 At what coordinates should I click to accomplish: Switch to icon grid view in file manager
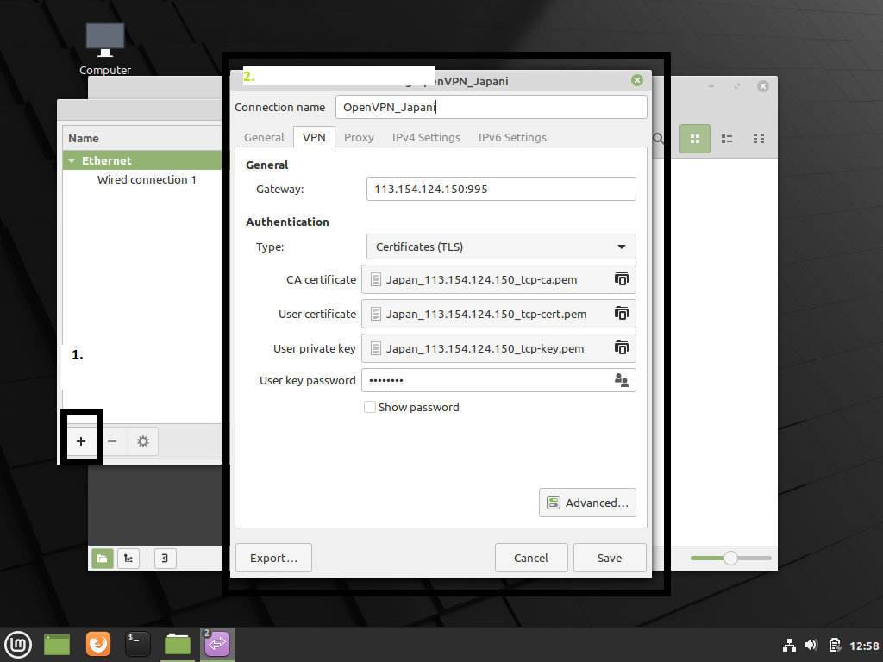point(694,139)
